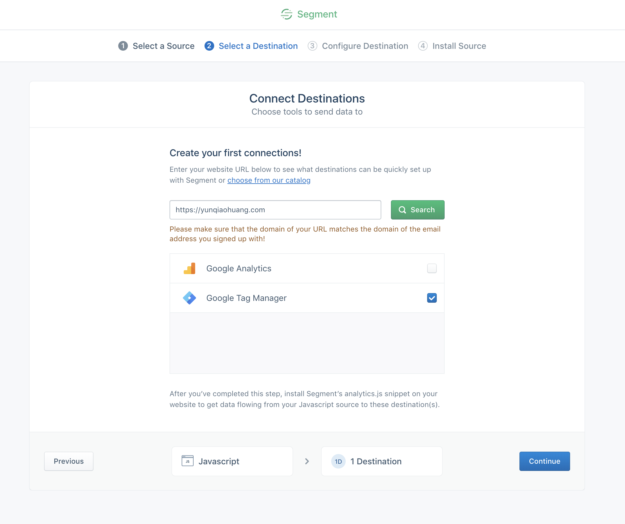
Task: Click the Google Analytics logo icon
Action: click(189, 268)
